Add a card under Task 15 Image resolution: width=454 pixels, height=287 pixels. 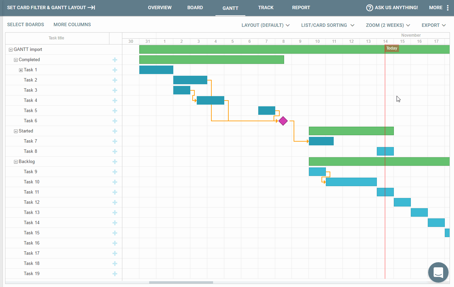click(115, 233)
